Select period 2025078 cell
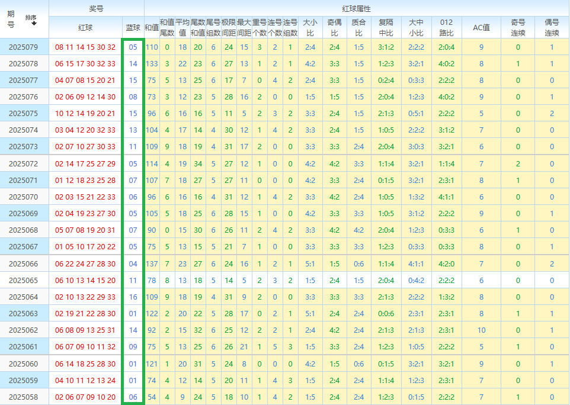Image resolution: width=570 pixels, height=405 pixels. [23, 64]
